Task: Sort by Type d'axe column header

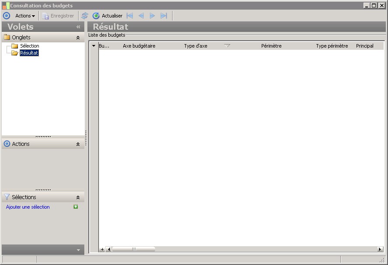Action: 196,46
